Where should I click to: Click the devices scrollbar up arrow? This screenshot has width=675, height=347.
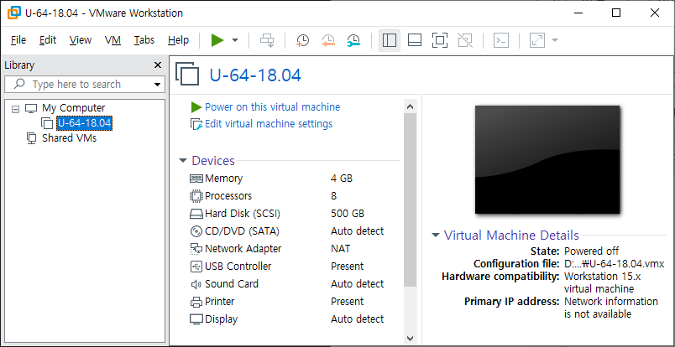(411, 106)
